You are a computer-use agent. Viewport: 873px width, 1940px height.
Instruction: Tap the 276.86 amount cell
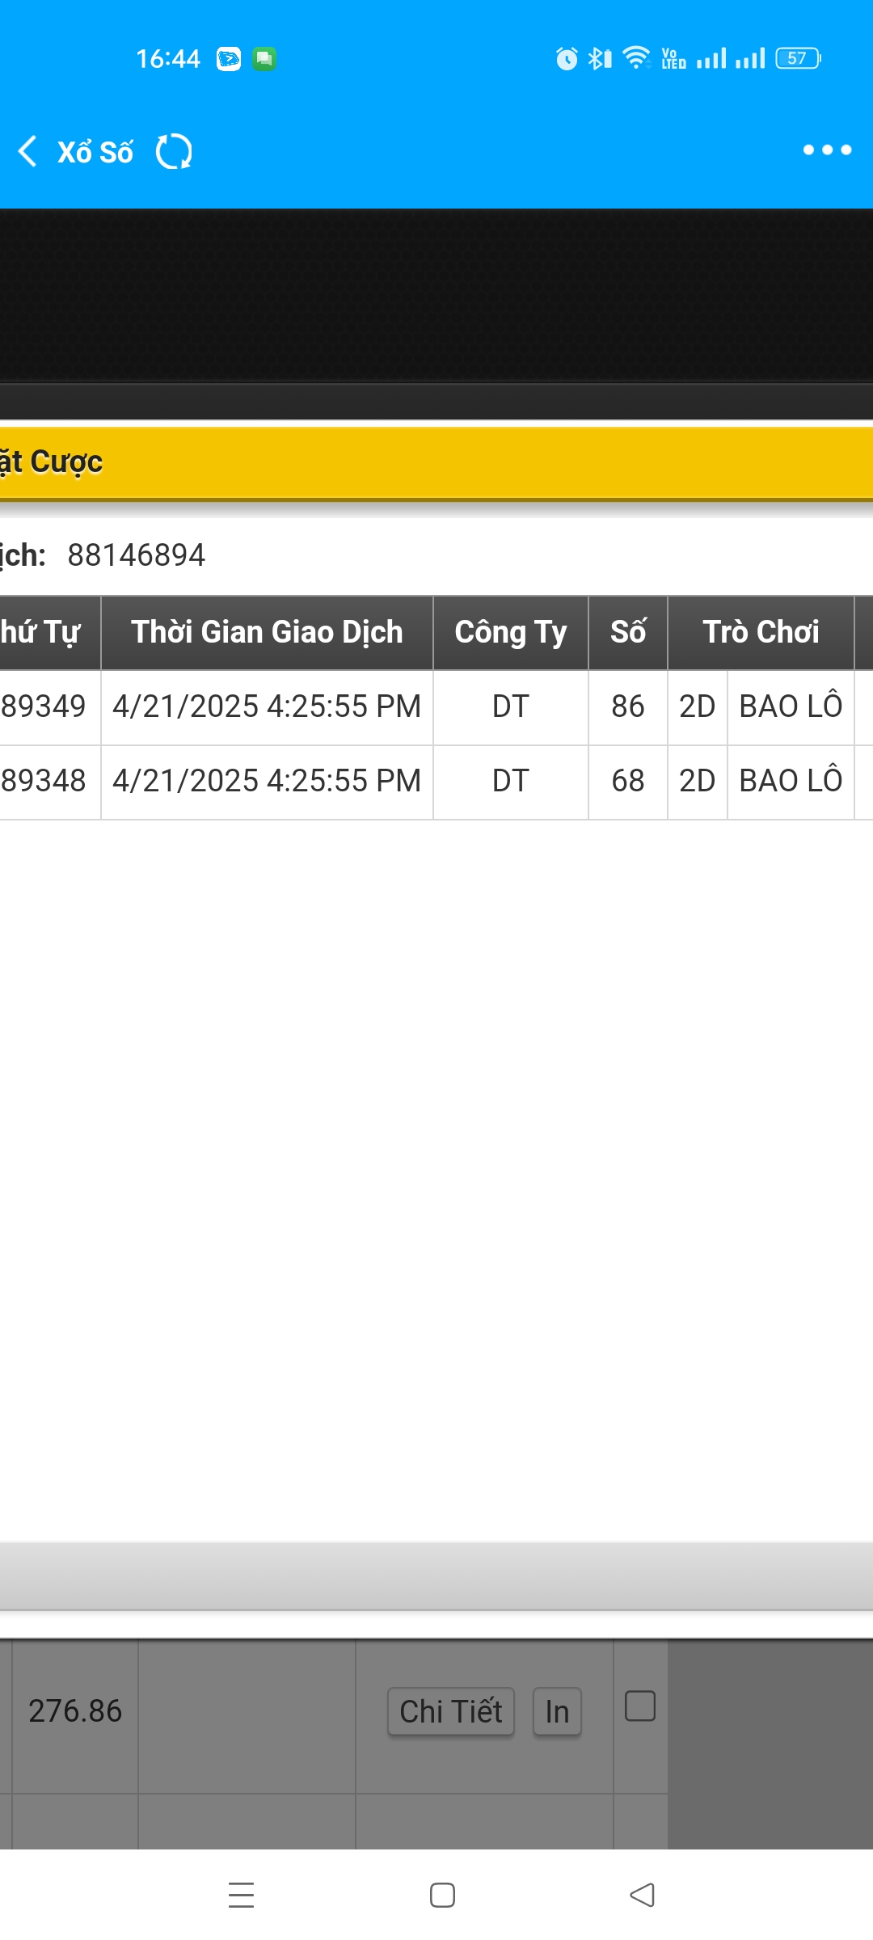(x=75, y=1711)
